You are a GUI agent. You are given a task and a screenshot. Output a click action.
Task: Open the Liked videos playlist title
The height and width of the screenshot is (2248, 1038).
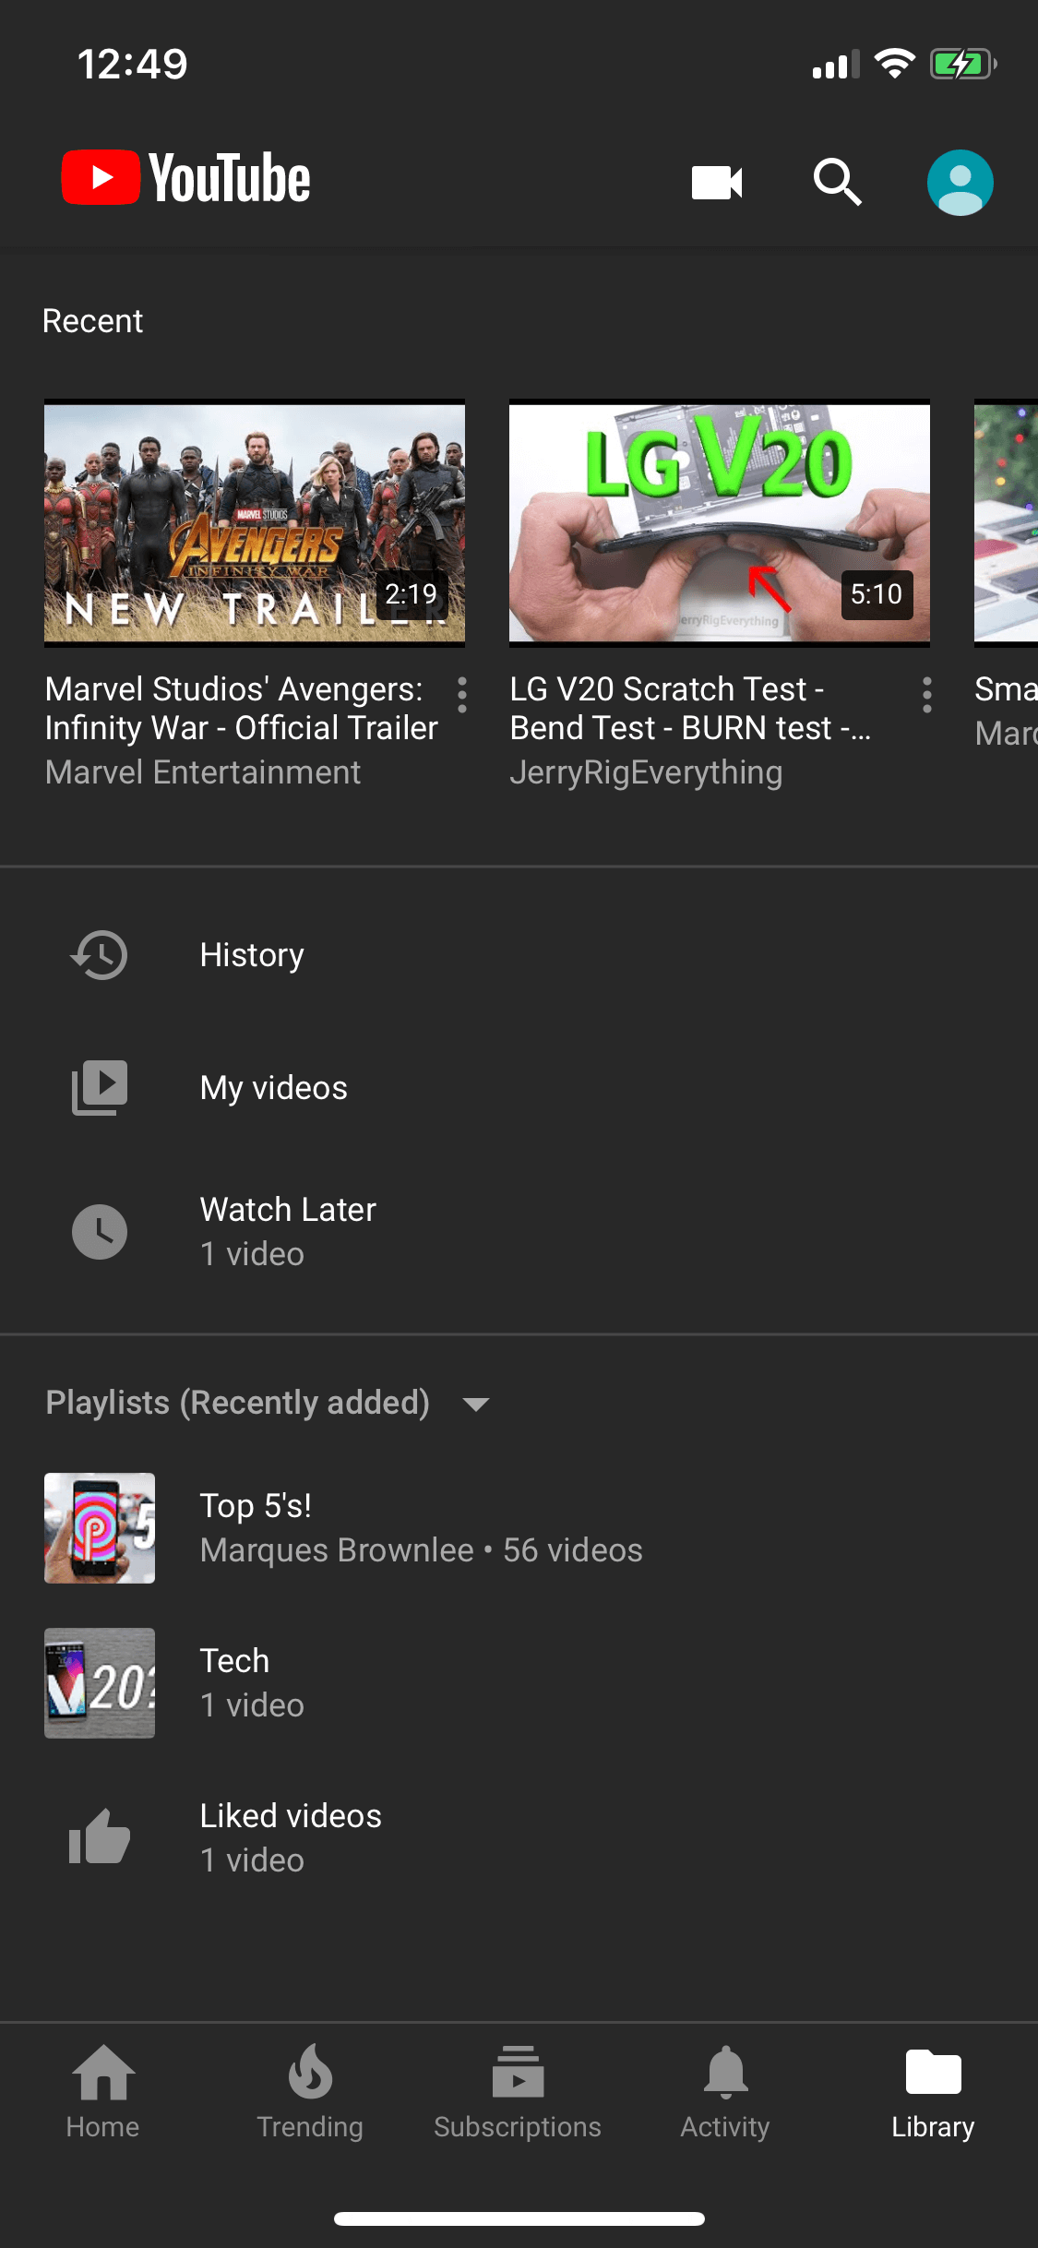291,1816
